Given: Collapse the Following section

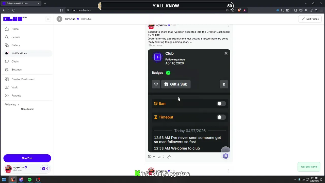Looking at the screenshot, I should click(12, 104).
